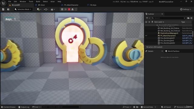Viewport: 194px width, 109px height.
Task: Open the Outliner settings gear
Action: [x=191, y=18]
